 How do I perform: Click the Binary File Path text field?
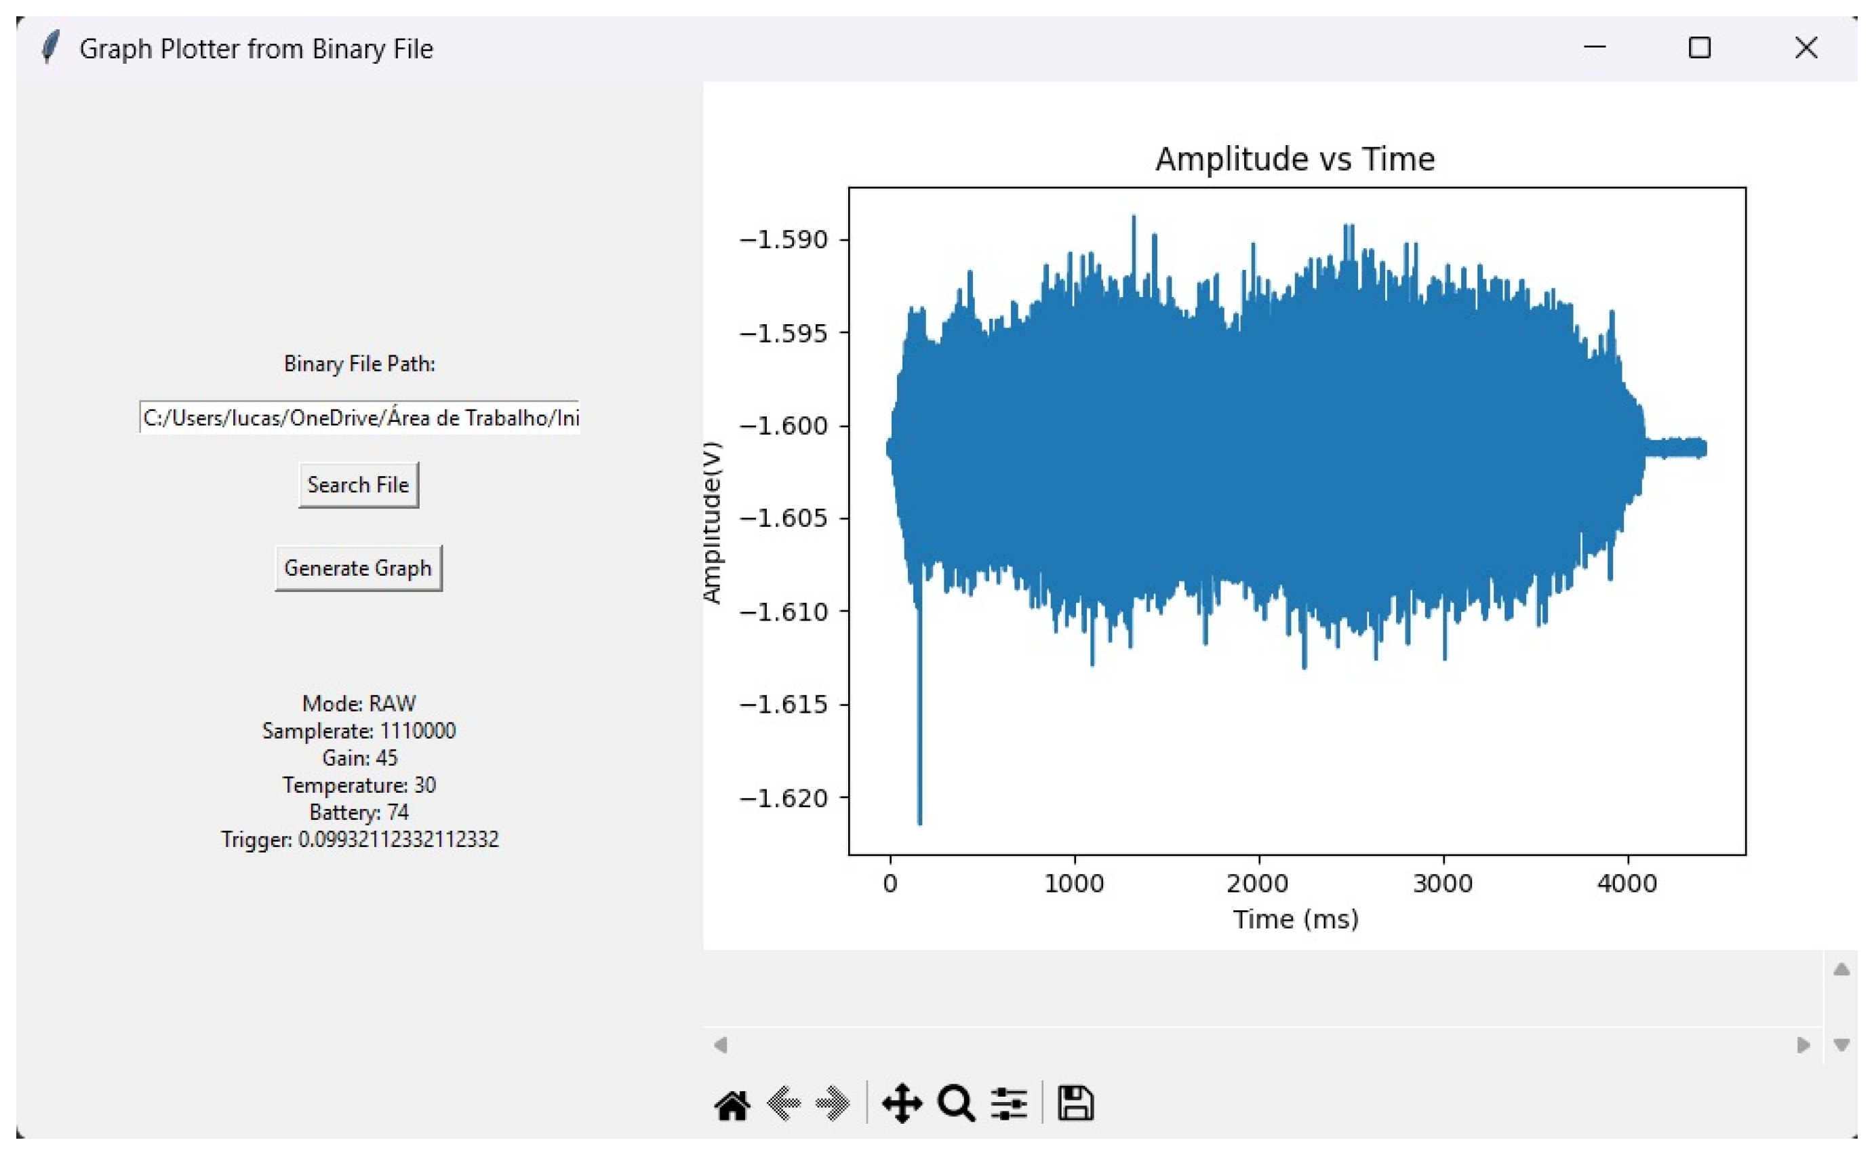pyautogui.click(x=359, y=418)
